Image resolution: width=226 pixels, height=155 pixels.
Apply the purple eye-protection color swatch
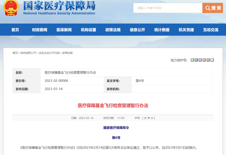point(208,60)
